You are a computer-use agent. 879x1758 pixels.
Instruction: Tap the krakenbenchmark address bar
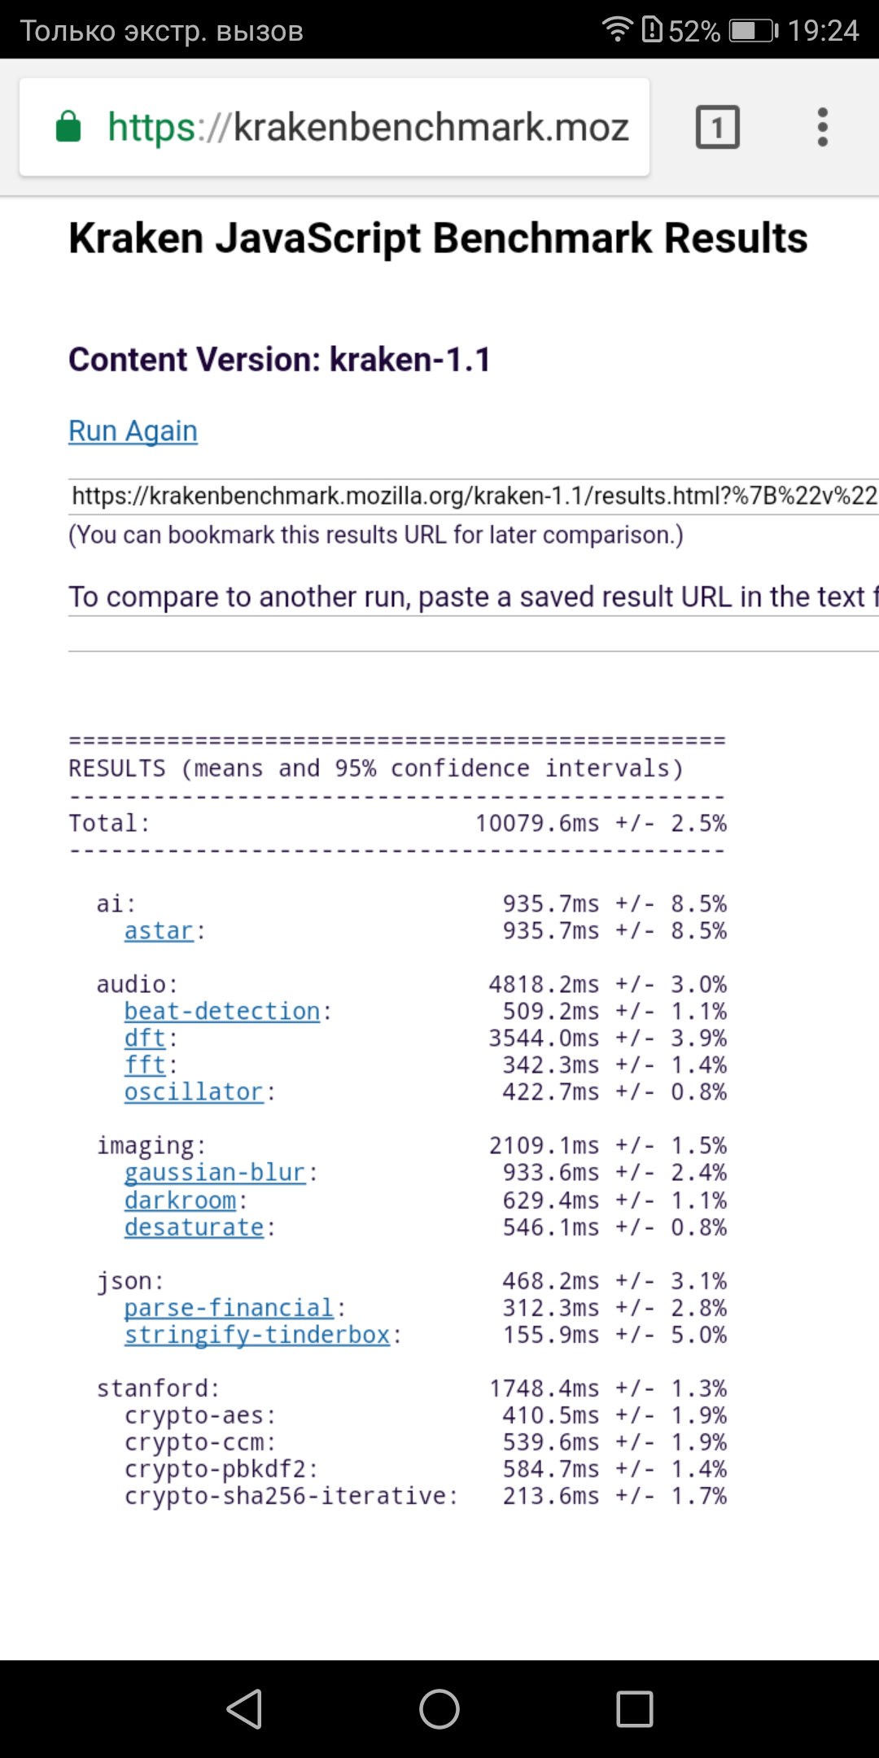[368, 127]
